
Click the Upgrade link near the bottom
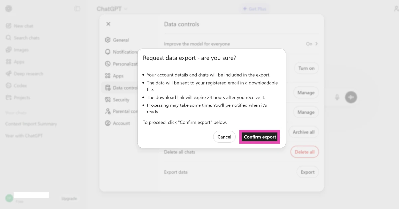tap(69, 198)
